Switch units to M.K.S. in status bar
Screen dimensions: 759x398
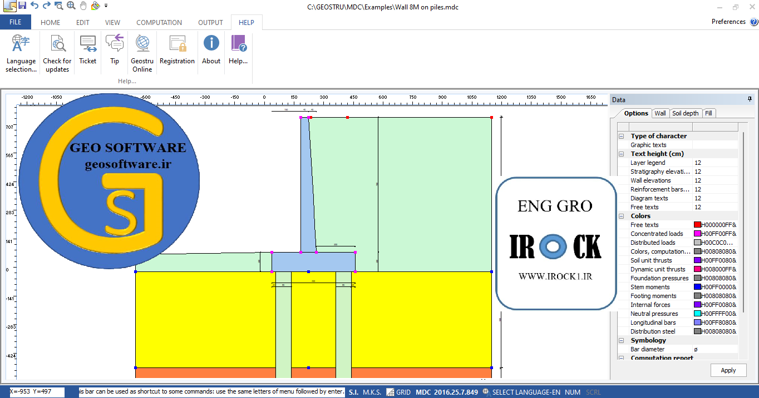[372, 392]
